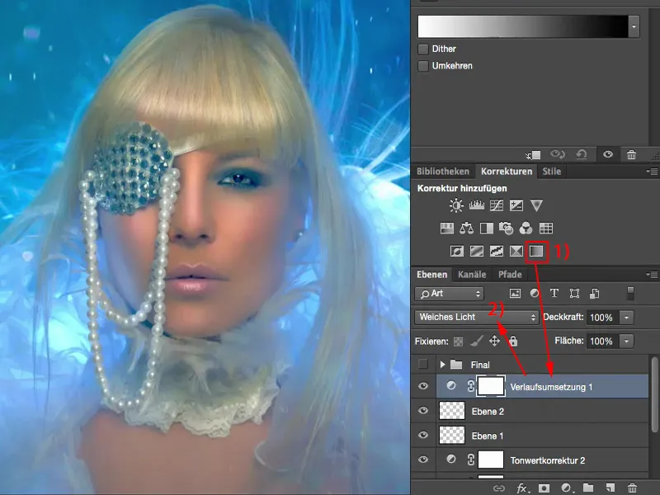Link layers at Layers panel bottom
660x495 pixels.
coord(499,488)
